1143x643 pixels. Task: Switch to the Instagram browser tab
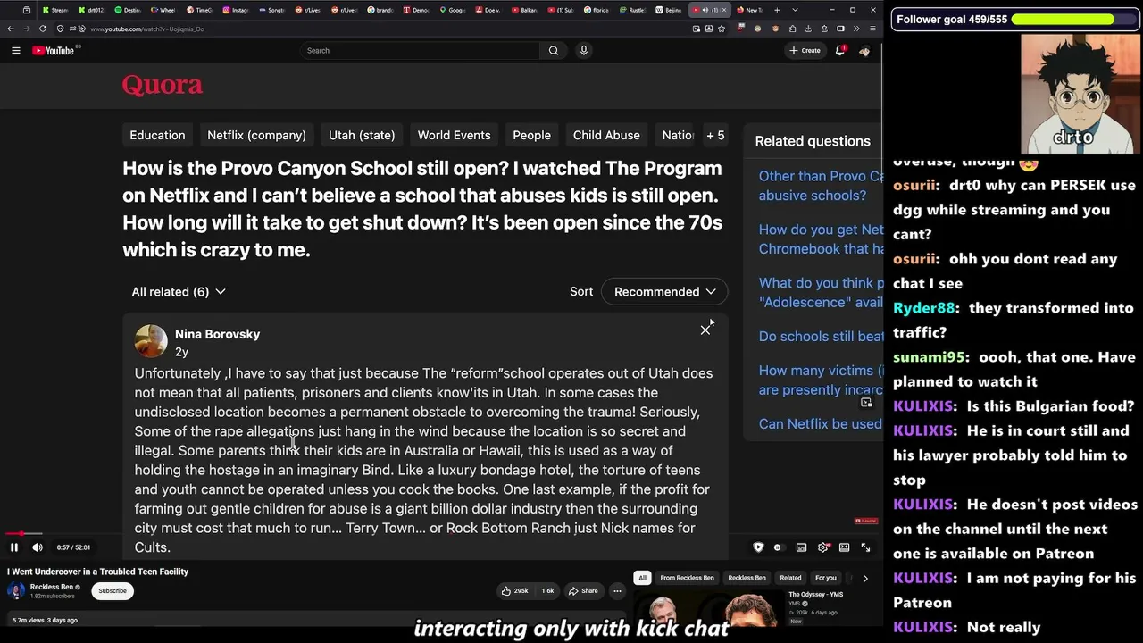(234, 10)
